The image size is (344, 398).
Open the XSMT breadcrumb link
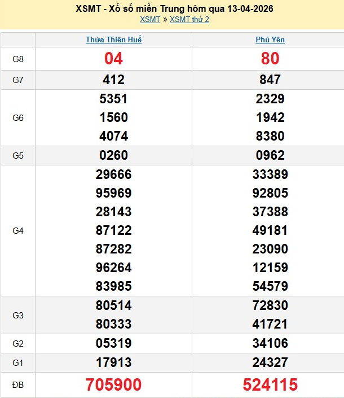[150, 19]
